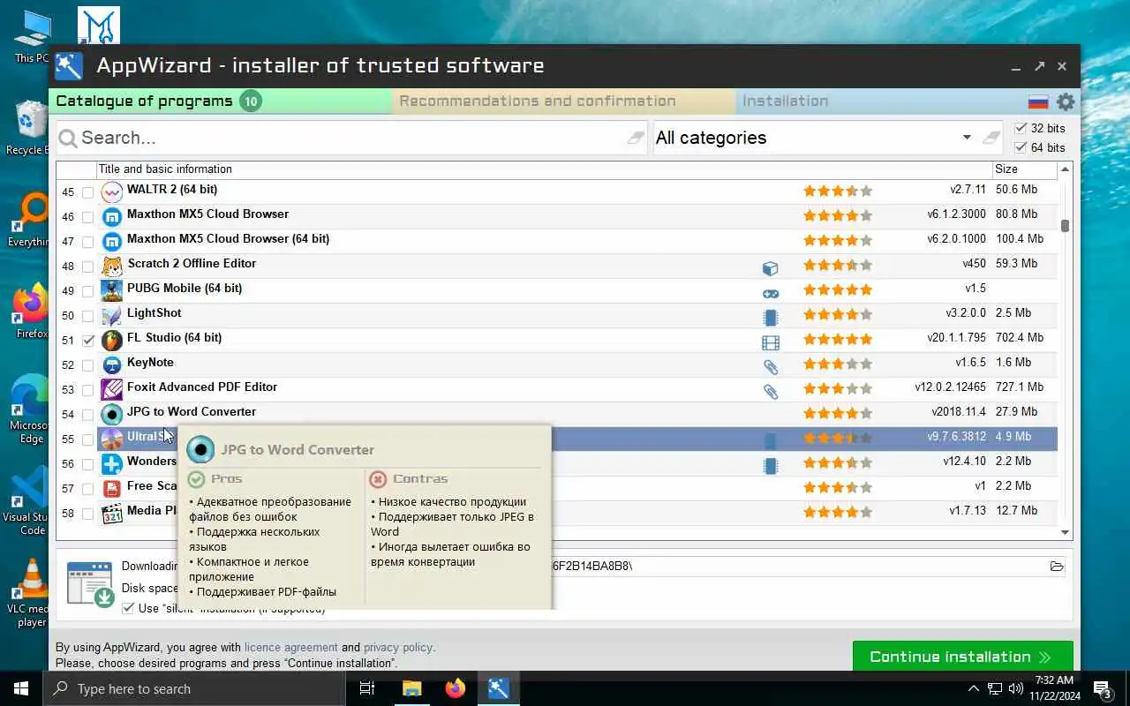Click the Media Player icon in row 58
This screenshot has height=706, width=1130.
111,513
